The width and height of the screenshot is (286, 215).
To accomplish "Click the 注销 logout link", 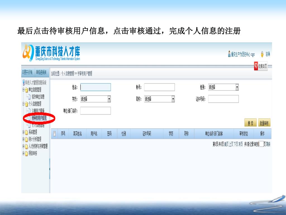I will click(x=268, y=54).
